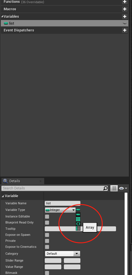Select the list variable row
This screenshot has width=132, height=275.
[x=64, y=23]
